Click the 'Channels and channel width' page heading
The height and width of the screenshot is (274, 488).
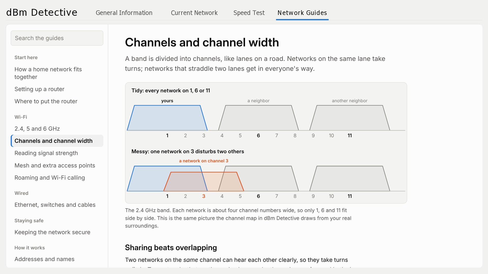202,42
